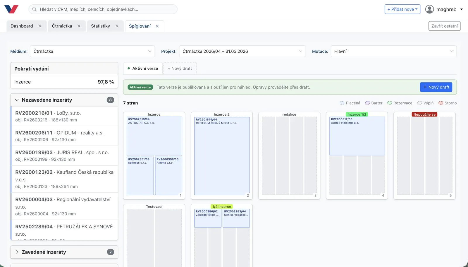Focus the CRM search input field

point(103,9)
